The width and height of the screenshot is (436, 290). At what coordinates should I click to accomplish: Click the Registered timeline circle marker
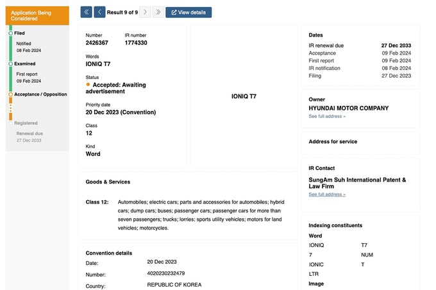pos(10,123)
